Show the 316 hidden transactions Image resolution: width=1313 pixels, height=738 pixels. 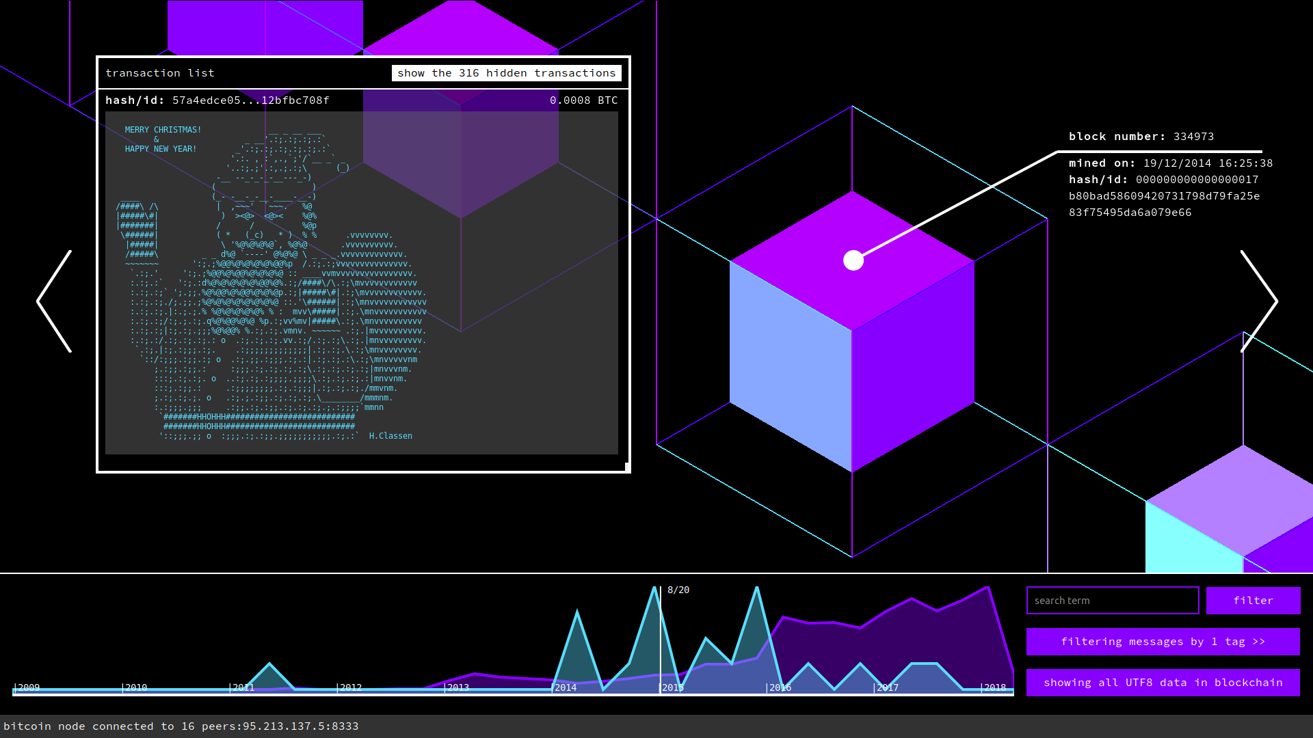506,73
